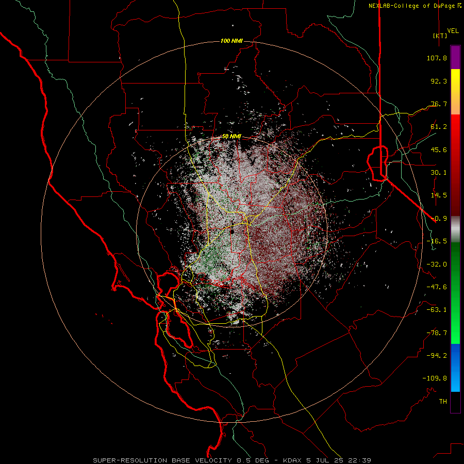Image resolution: width=464 pixels, height=464 pixels.
Task: Click the 100 NMI range ring label
Action: pyautogui.click(x=231, y=41)
